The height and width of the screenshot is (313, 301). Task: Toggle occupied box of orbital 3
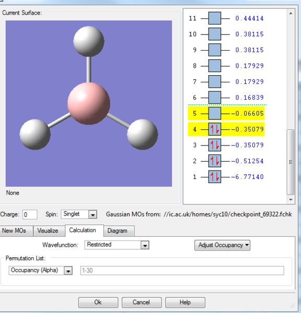215,145
